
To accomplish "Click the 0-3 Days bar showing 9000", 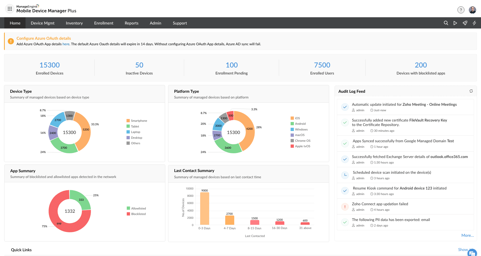I will (204, 208).
